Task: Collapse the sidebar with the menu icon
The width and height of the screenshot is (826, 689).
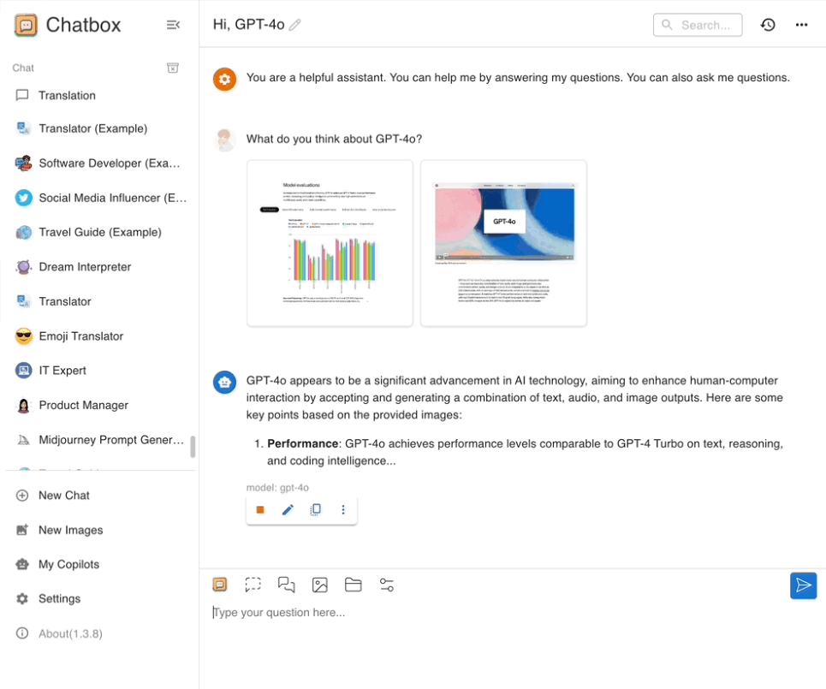Action: (173, 25)
